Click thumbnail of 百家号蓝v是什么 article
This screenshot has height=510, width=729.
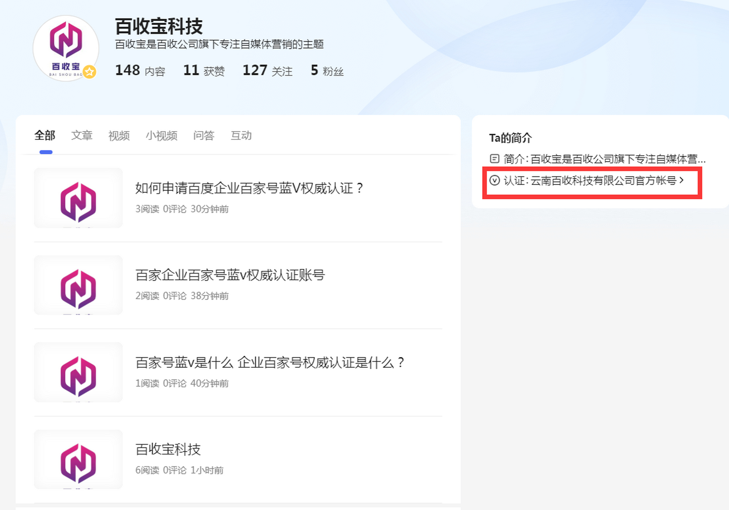(78, 372)
